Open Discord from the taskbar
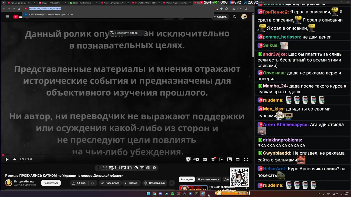Image resolution: width=351 pixels, height=197 pixels. [160, 194]
